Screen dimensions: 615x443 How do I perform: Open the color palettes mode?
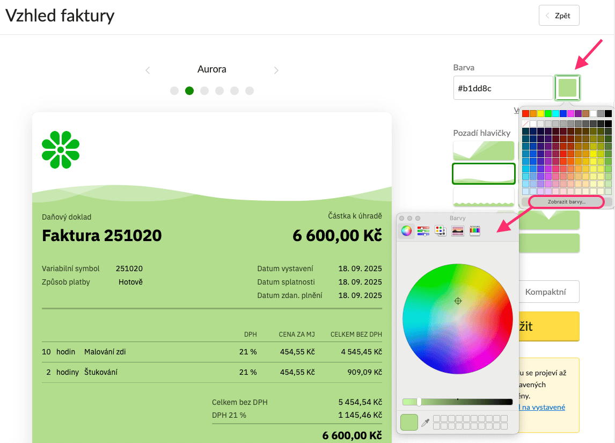pos(441,231)
